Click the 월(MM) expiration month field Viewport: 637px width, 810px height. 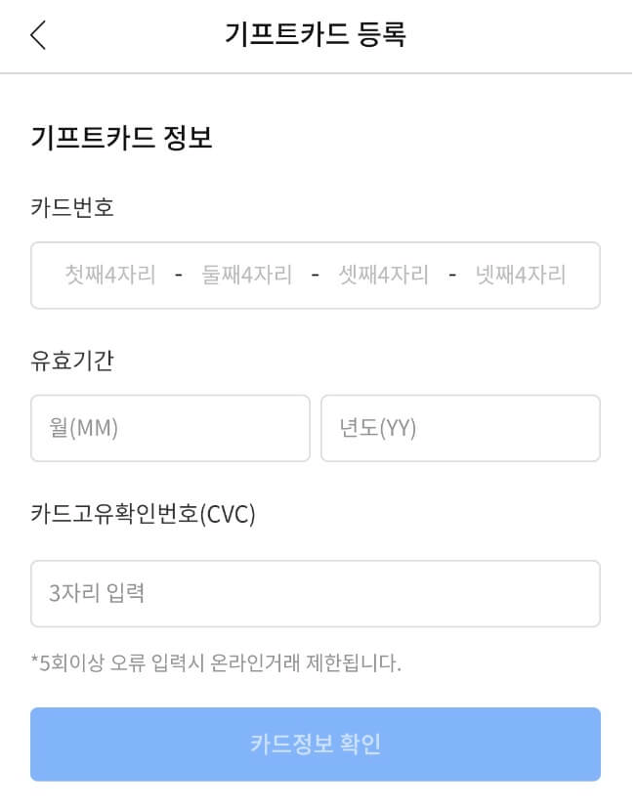170,428
